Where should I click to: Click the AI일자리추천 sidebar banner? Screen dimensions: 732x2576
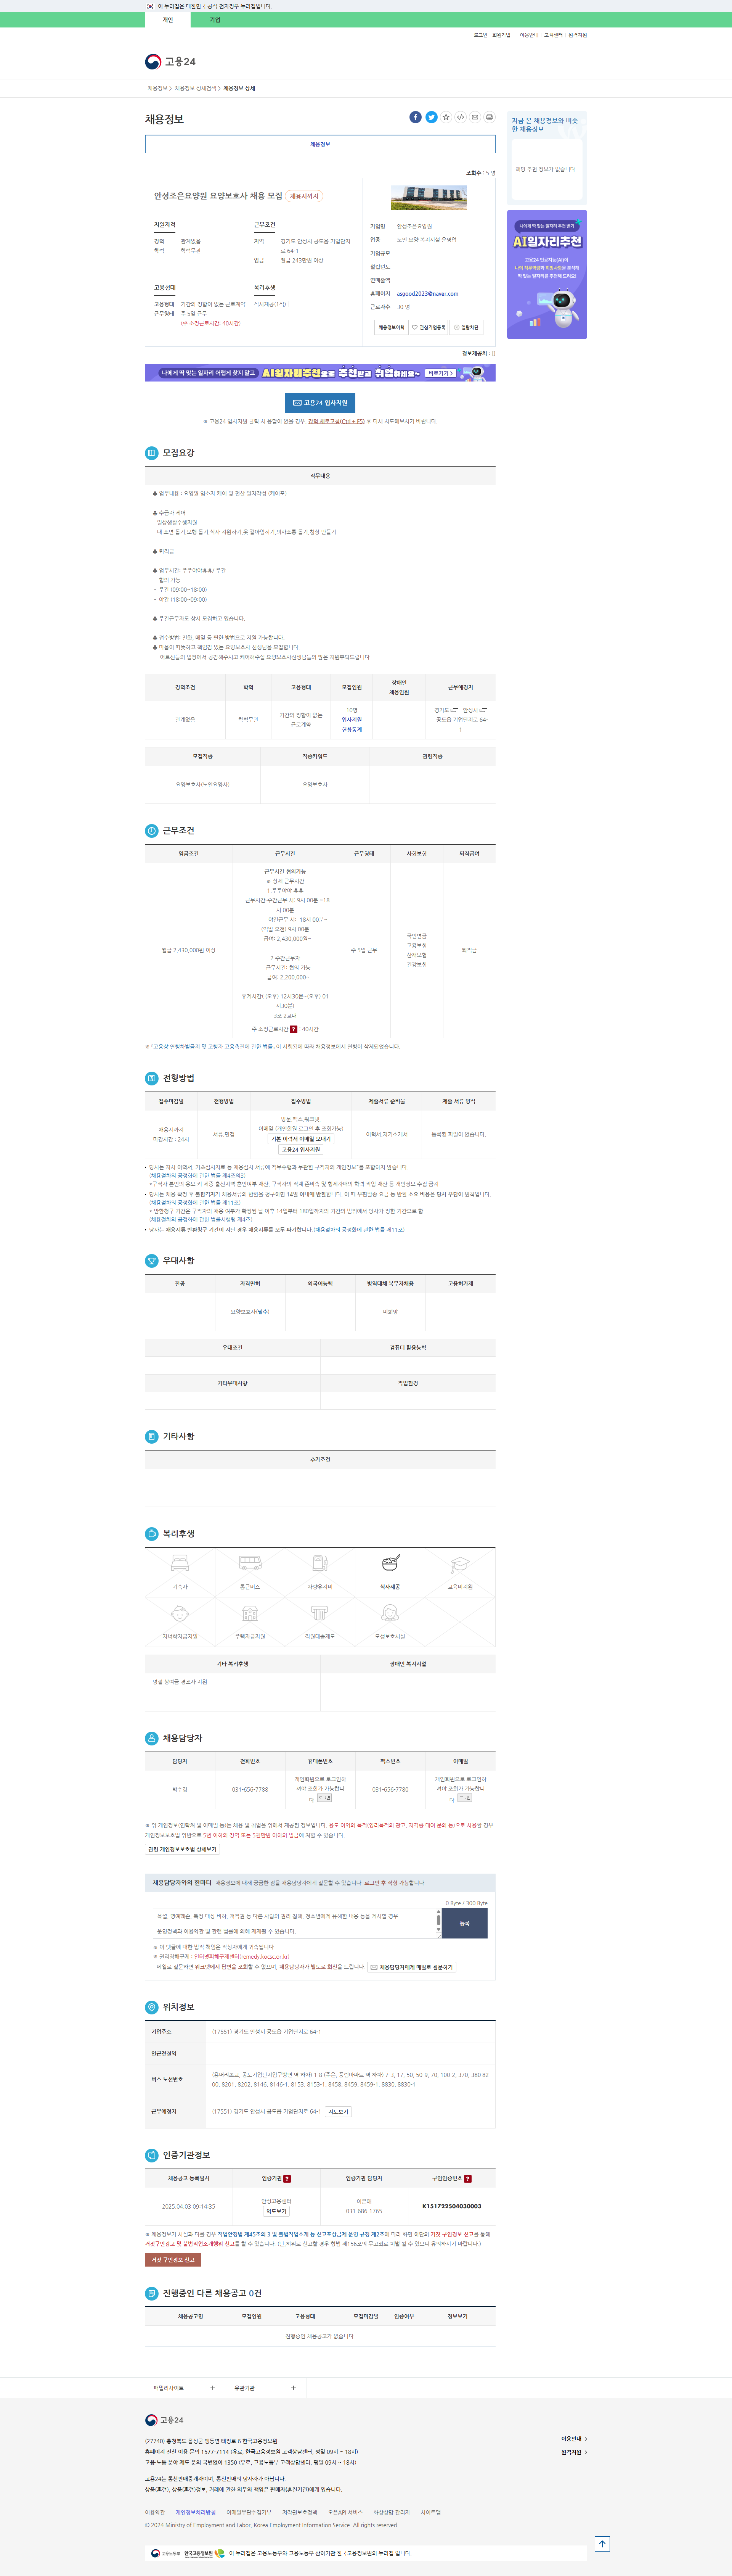click(x=547, y=274)
